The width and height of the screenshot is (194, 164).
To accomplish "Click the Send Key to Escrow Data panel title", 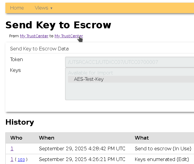I will click(39, 49).
